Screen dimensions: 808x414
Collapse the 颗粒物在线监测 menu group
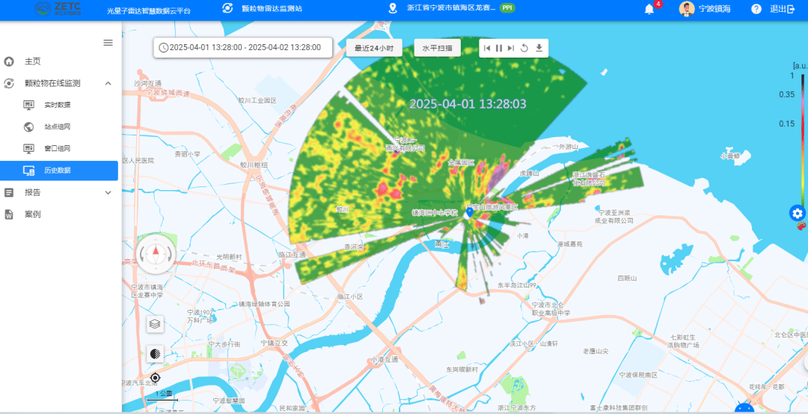[108, 83]
